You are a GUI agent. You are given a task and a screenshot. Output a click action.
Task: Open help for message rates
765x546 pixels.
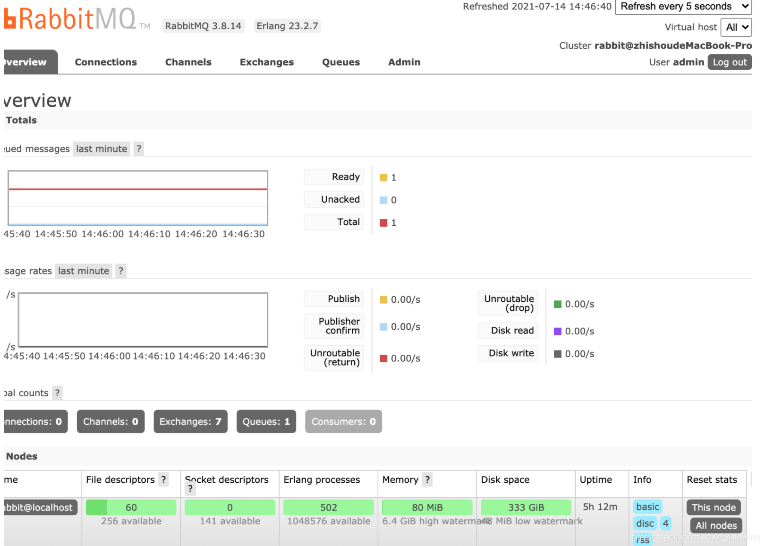121,271
